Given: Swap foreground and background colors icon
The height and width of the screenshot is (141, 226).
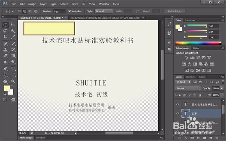Looking at the screenshot, I should pyautogui.click(x=12, y=86).
